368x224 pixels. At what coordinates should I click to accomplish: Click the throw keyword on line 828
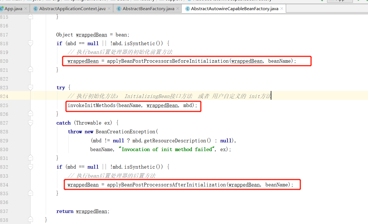(x=75, y=132)
